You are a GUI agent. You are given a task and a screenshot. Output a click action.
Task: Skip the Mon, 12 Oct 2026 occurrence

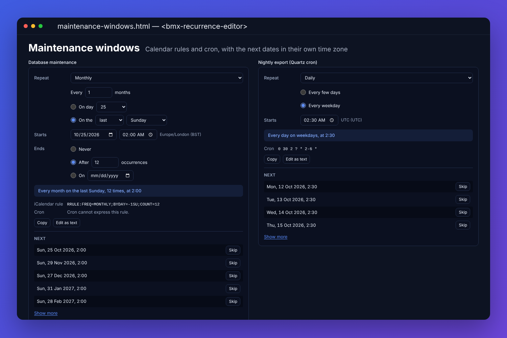point(463,187)
